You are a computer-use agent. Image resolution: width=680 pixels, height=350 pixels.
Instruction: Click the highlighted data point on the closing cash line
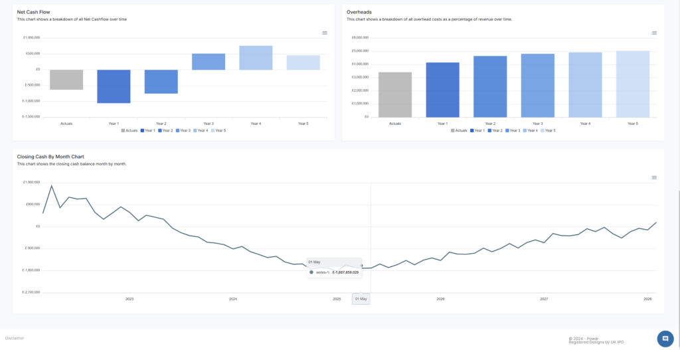361,265
